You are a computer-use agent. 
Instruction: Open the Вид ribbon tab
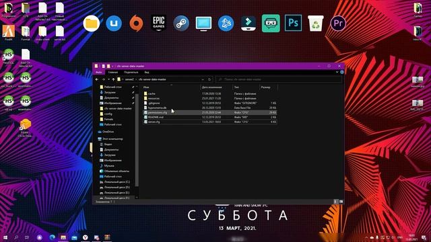tap(147, 72)
